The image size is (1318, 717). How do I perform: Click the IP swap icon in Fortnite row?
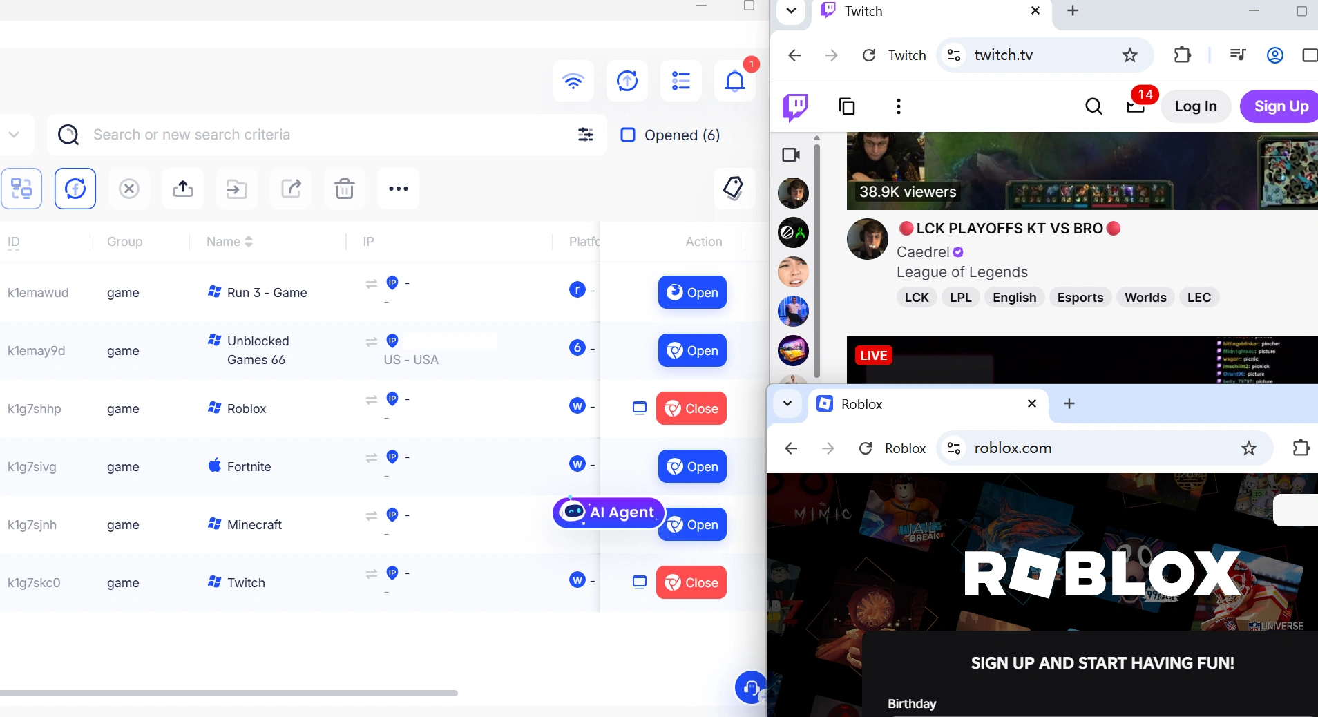(x=372, y=457)
